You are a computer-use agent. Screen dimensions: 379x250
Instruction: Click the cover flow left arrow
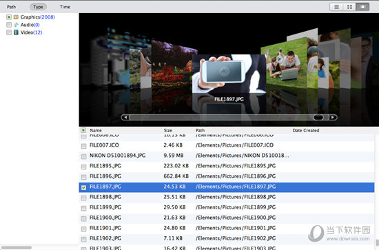tap(125, 117)
